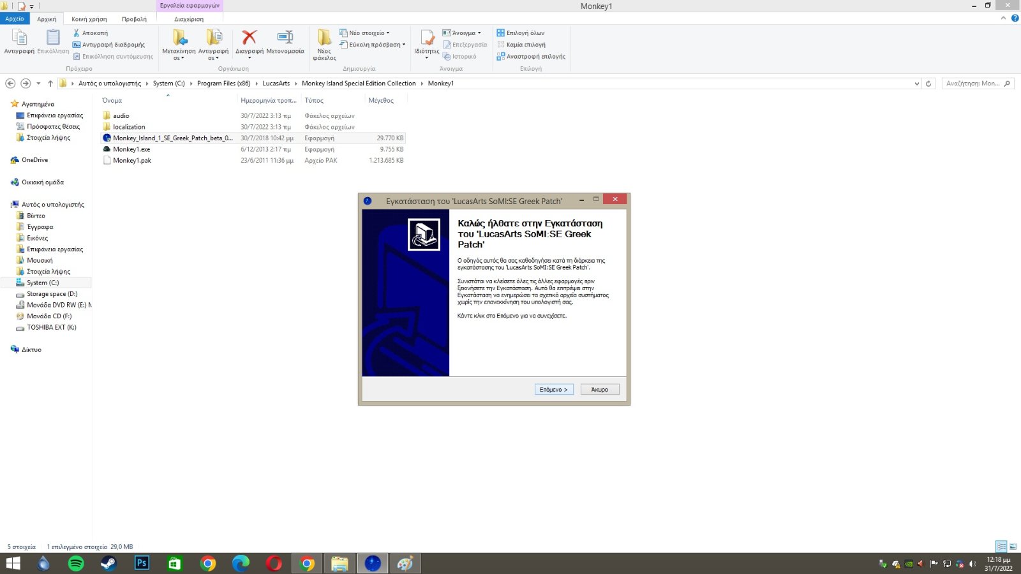Sort by Ημερομηνία τροποποίησης column header
Viewport: 1021px width, 574px height.
(x=269, y=100)
